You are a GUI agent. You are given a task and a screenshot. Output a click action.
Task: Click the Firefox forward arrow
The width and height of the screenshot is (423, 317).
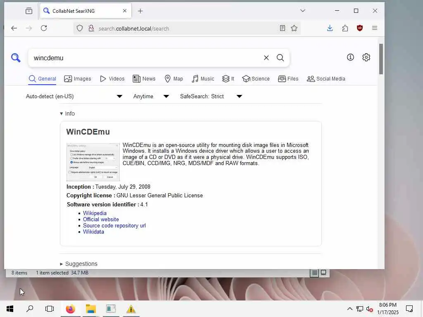coord(29,28)
